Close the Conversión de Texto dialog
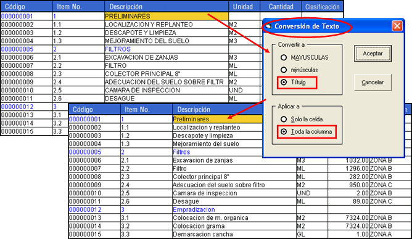Viewport: 412px width, 239px height. 397,26
